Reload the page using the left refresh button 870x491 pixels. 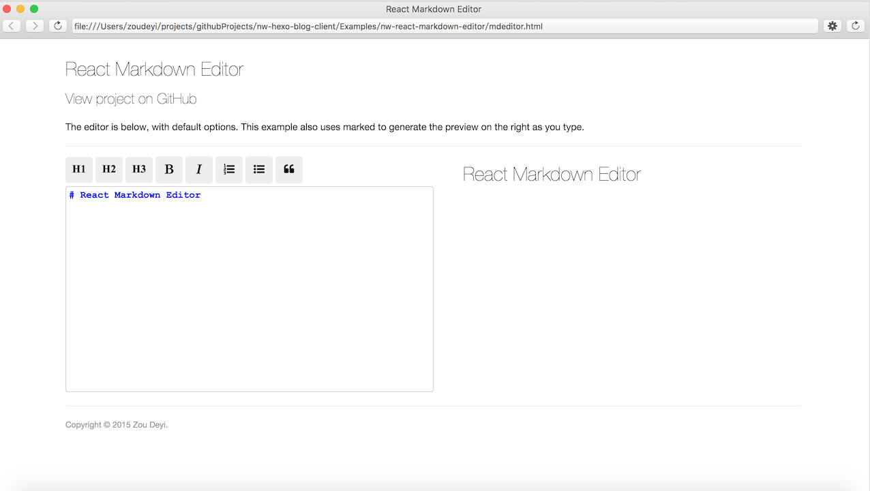58,26
